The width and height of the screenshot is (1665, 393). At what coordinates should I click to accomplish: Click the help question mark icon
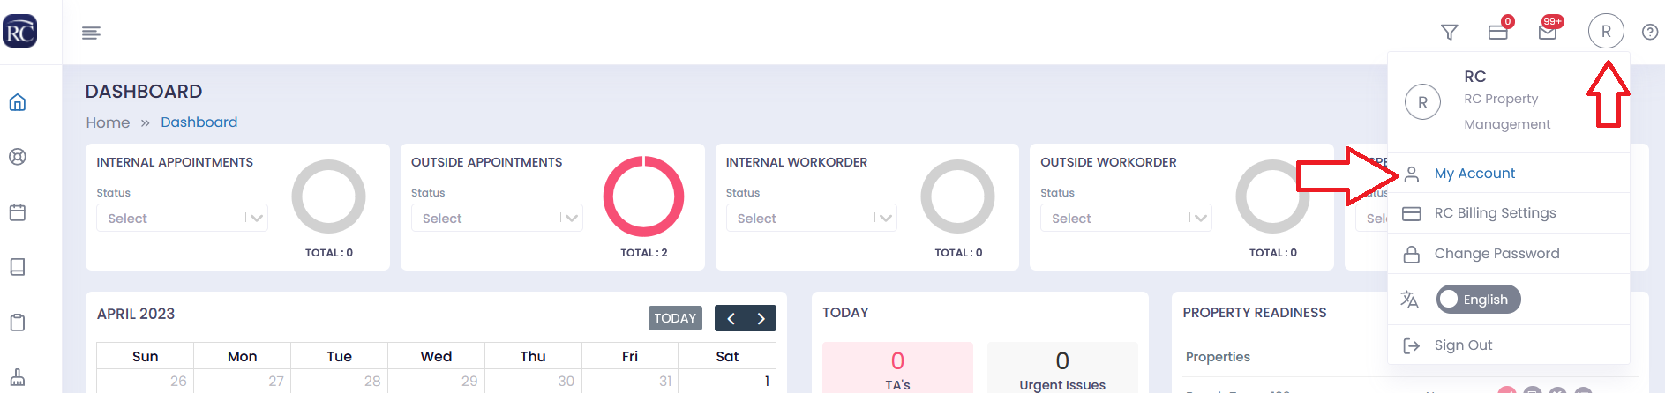1650,33
